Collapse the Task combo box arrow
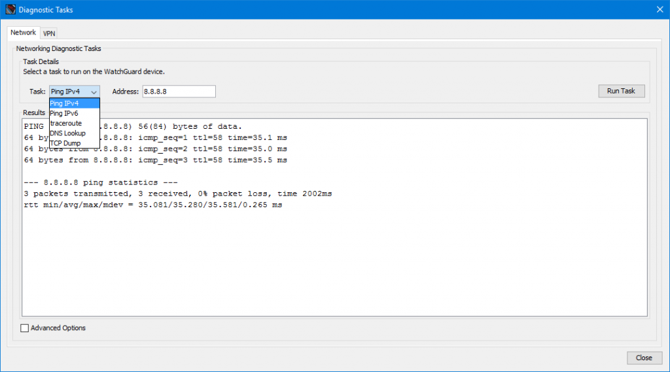The width and height of the screenshot is (670, 372). pos(94,92)
